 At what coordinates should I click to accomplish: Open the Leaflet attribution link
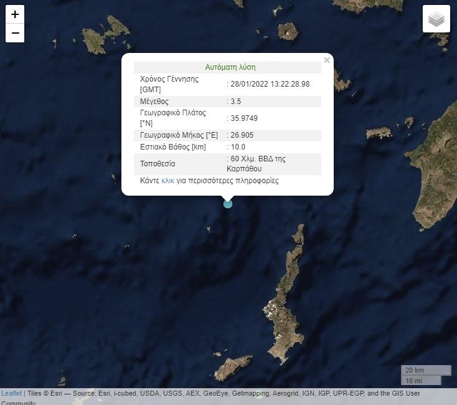pyautogui.click(x=11, y=393)
